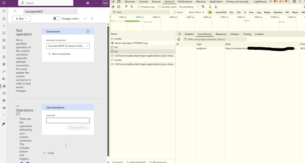
Task: Filter requests by WS type
Action: click(x=287, y=12)
